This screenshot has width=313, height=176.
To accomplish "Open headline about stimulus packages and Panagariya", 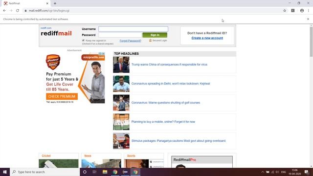I will [x=179, y=141].
